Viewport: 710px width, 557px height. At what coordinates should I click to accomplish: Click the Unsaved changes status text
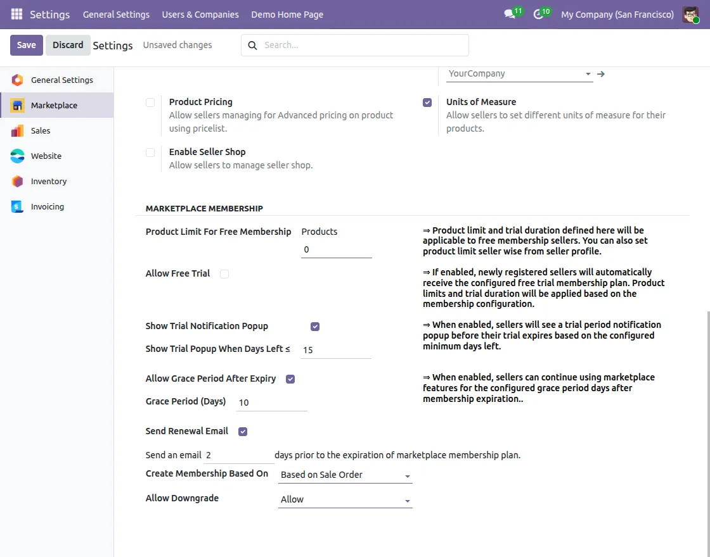pyautogui.click(x=177, y=45)
